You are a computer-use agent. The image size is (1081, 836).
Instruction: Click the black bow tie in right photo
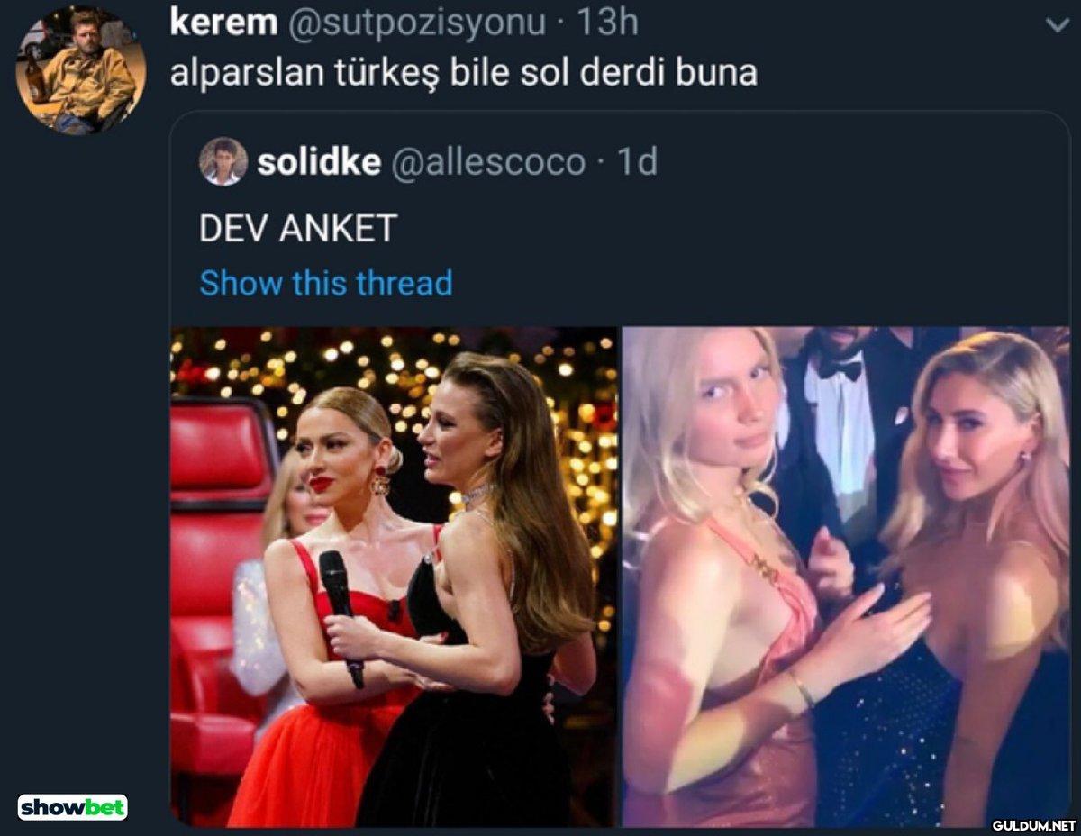click(837, 369)
